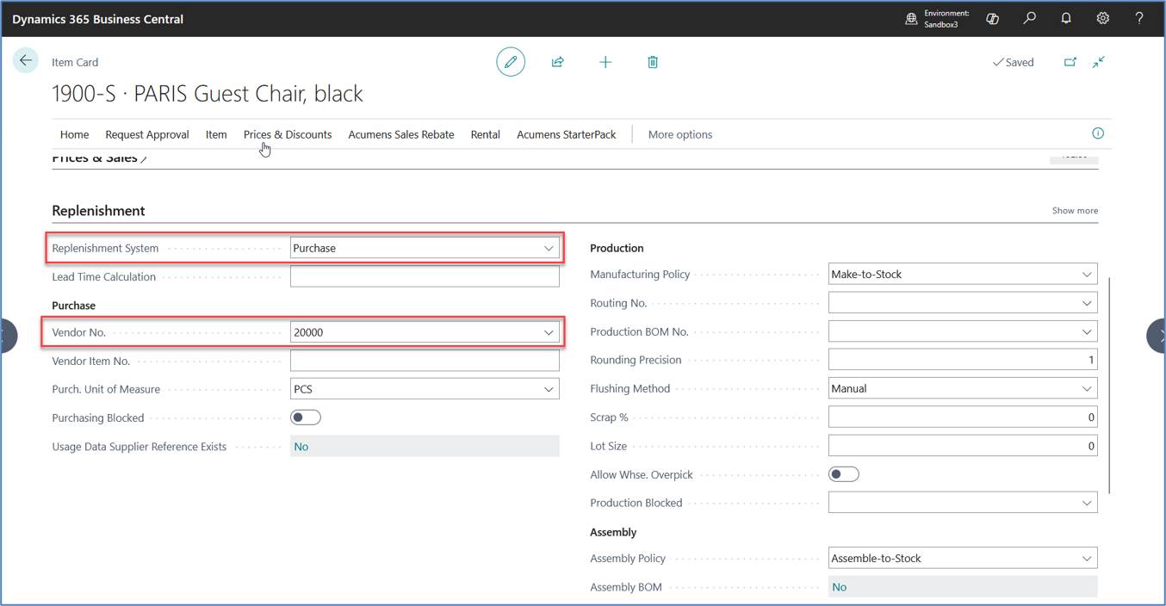
Task: Open Assembly Policy dropdown
Action: click(x=1087, y=559)
